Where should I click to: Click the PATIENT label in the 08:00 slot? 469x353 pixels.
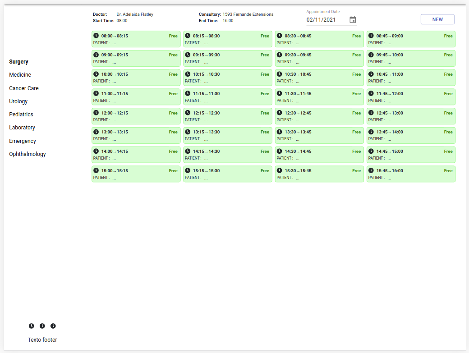101,43
